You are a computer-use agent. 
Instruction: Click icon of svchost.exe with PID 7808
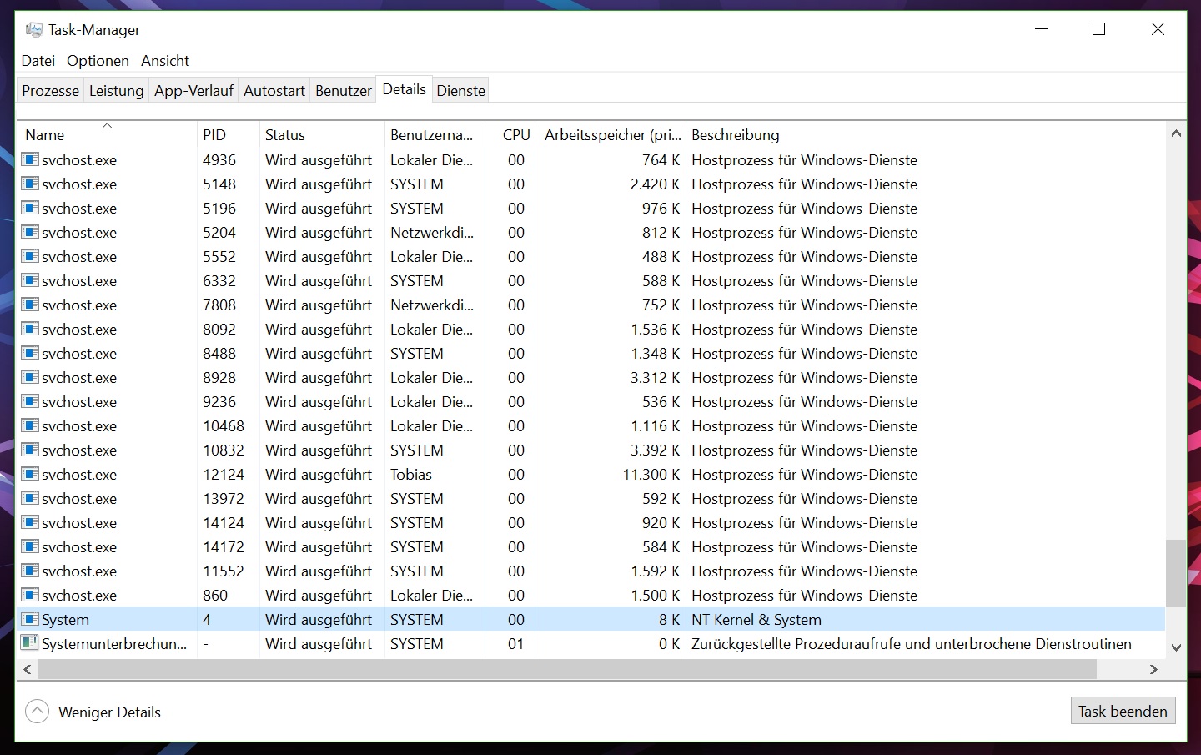pyautogui.click(x=30, y=305)
